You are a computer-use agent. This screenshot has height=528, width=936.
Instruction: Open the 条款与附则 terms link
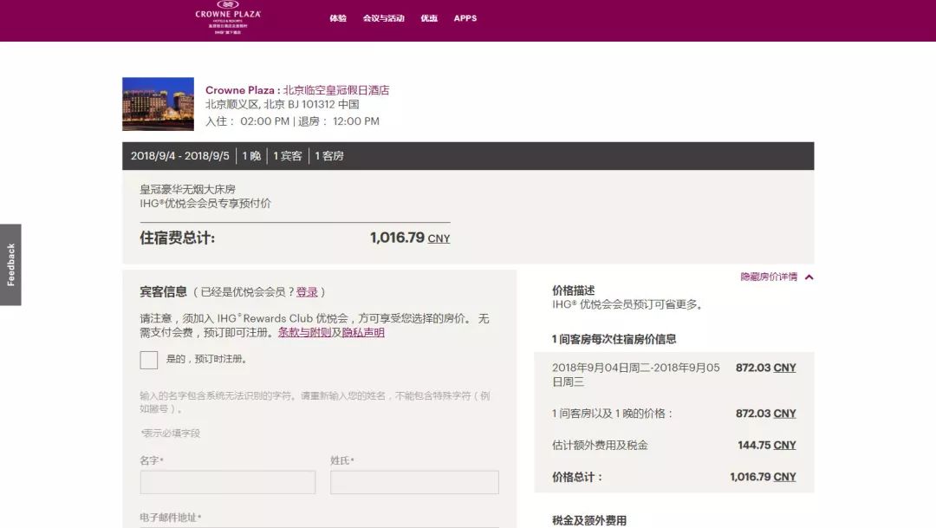303,333
